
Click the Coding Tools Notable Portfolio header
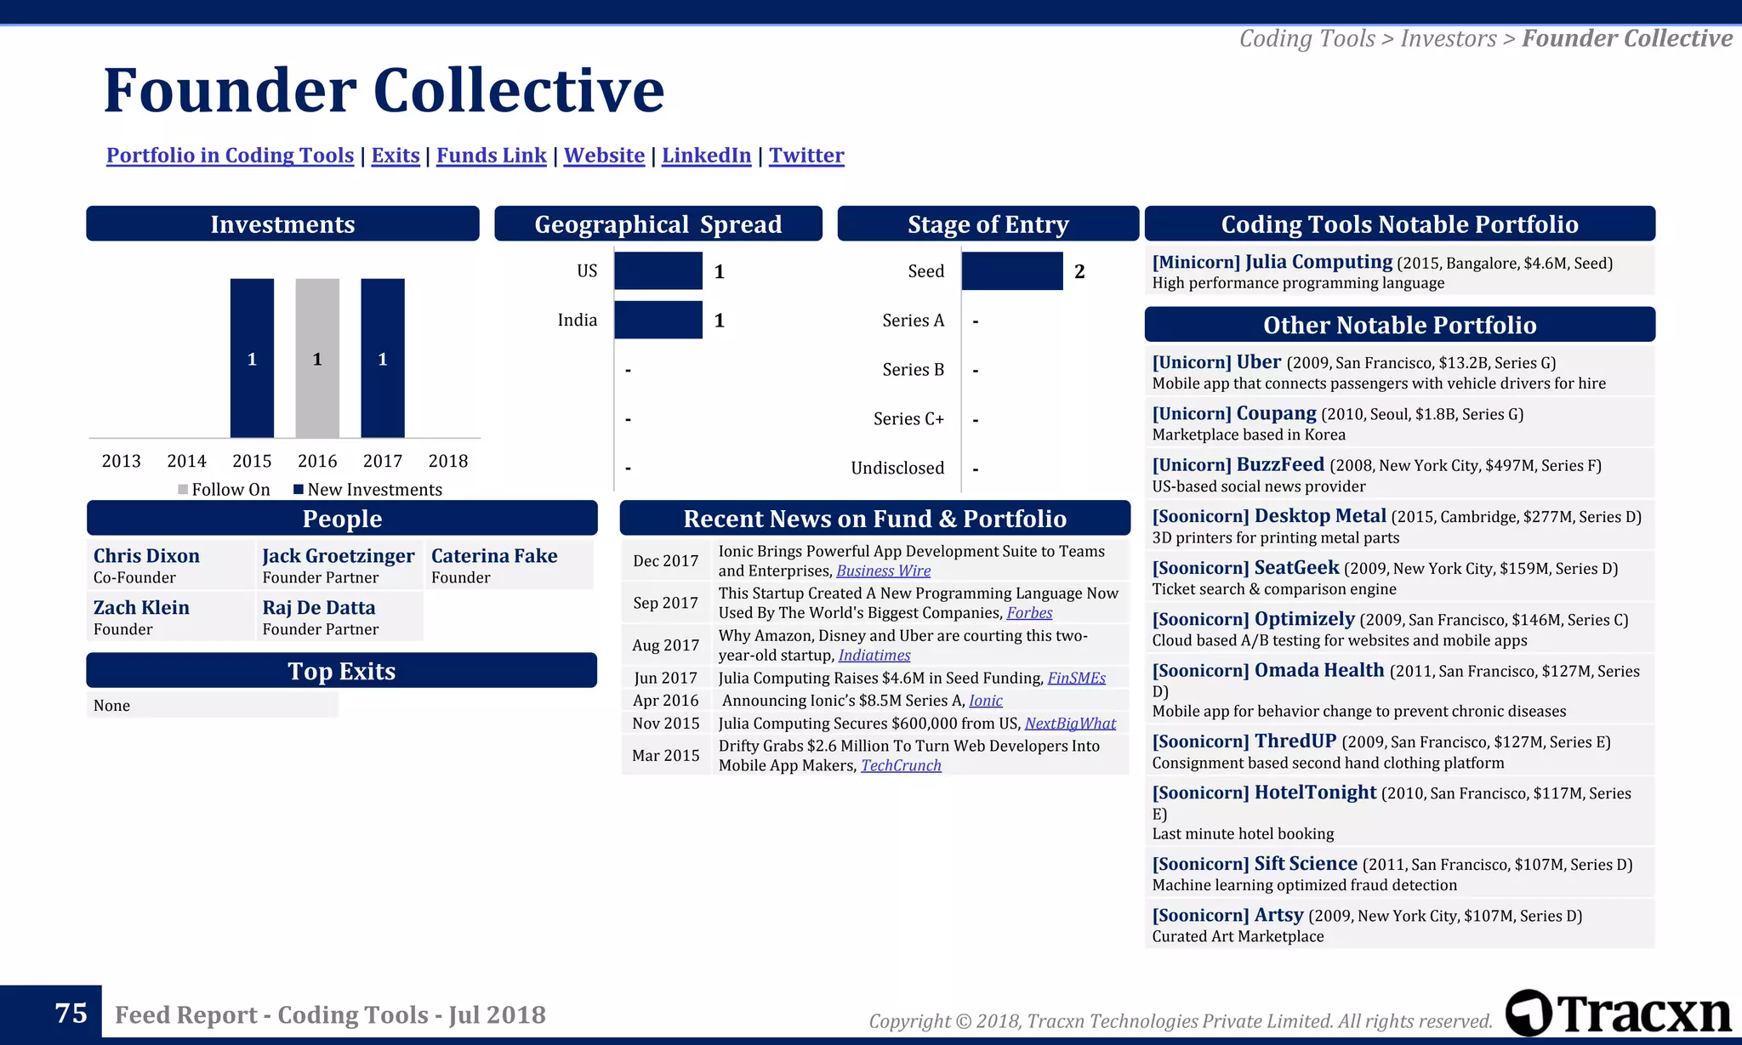pos(1399,224)
